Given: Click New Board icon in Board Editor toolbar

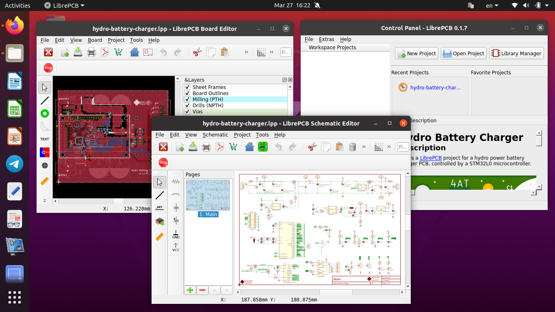Looking at the screenshot, I should tap(65, 52).
